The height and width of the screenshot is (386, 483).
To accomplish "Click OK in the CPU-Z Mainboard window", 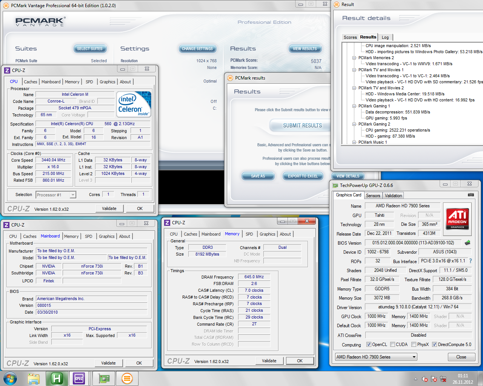I will 139,363.
